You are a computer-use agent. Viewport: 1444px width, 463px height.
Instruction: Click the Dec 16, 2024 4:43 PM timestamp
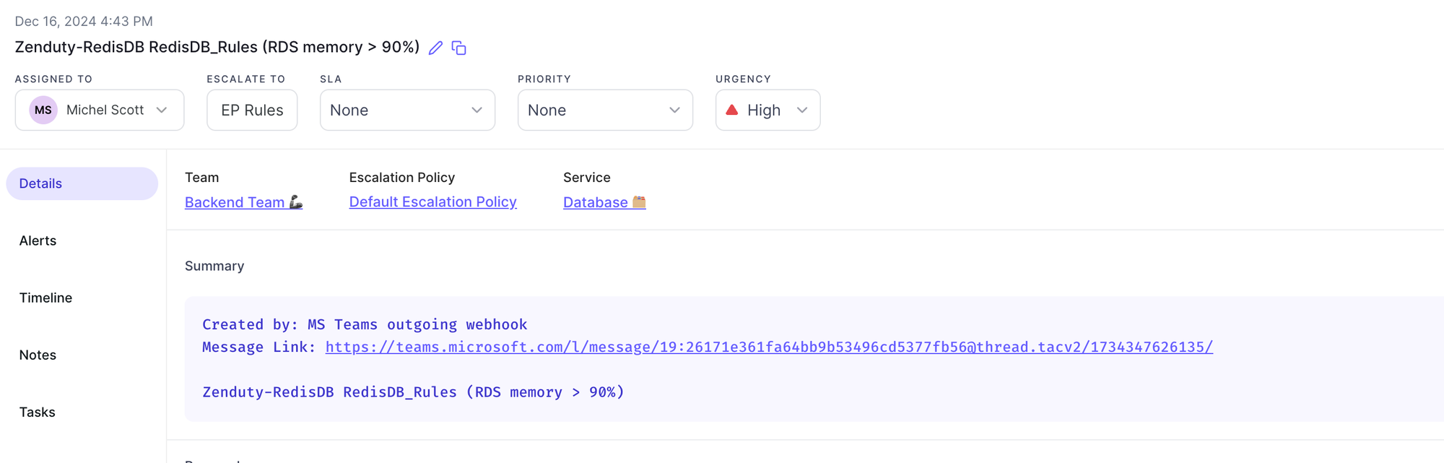click(84, 21)
